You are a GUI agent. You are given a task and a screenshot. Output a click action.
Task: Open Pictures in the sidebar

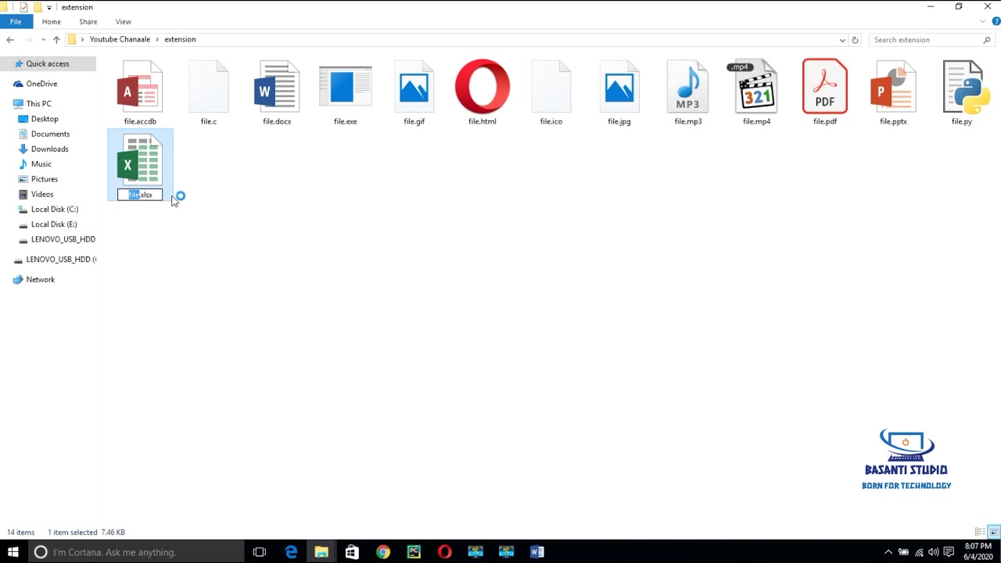tap(44, 179)
